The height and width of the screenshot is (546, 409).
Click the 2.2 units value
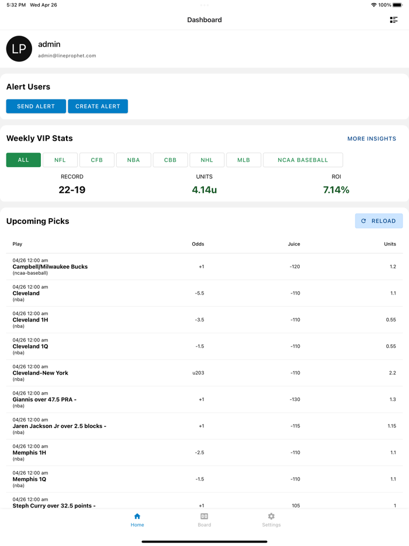click(x=392, y=373)
